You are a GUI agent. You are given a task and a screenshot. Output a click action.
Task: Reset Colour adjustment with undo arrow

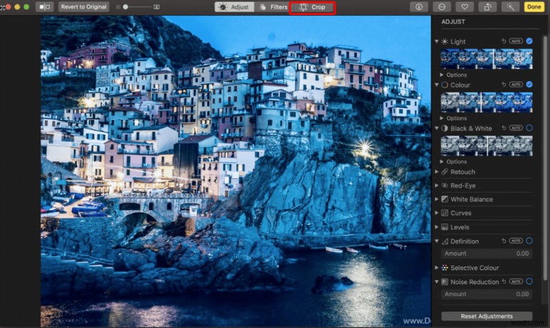point(504,85)
